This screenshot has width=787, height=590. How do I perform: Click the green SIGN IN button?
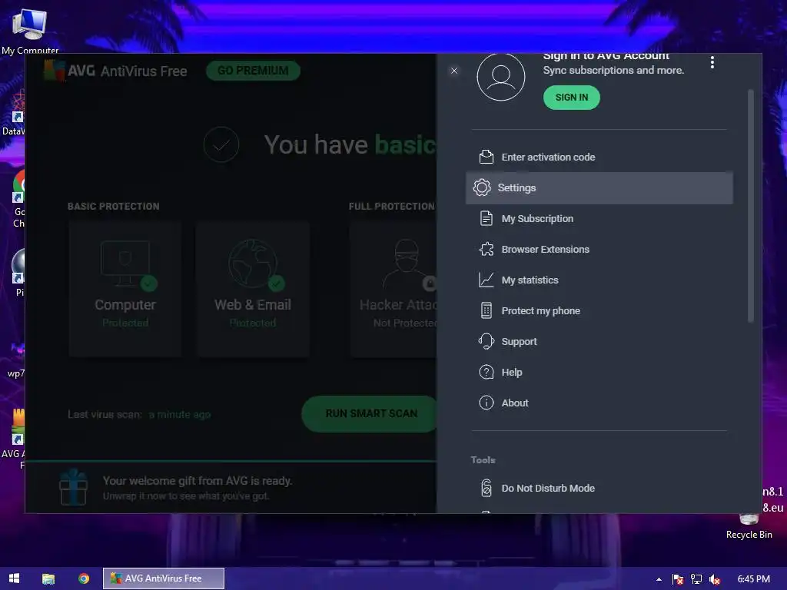[x=571, y=98]
